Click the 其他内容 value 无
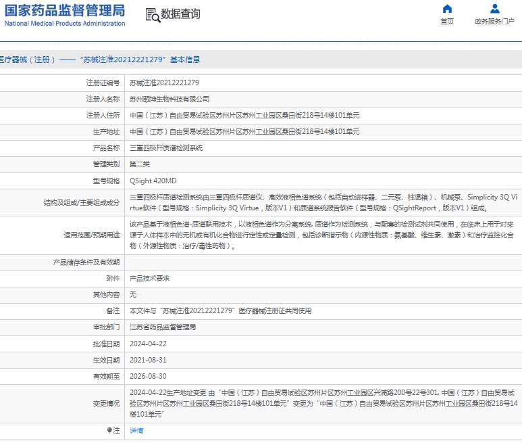The height and width of the screenshot is (443, 522). pyautogui.click(x=133, y=294)
